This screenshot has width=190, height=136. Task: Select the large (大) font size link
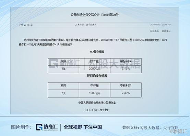pos(25,25)
